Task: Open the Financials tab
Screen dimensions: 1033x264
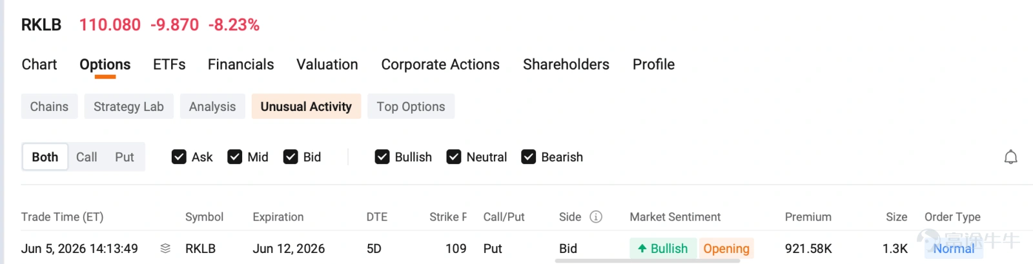Action: (241, 65)
